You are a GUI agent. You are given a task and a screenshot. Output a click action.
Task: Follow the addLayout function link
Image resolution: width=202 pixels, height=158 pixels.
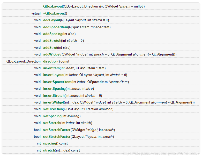point(52,20)
